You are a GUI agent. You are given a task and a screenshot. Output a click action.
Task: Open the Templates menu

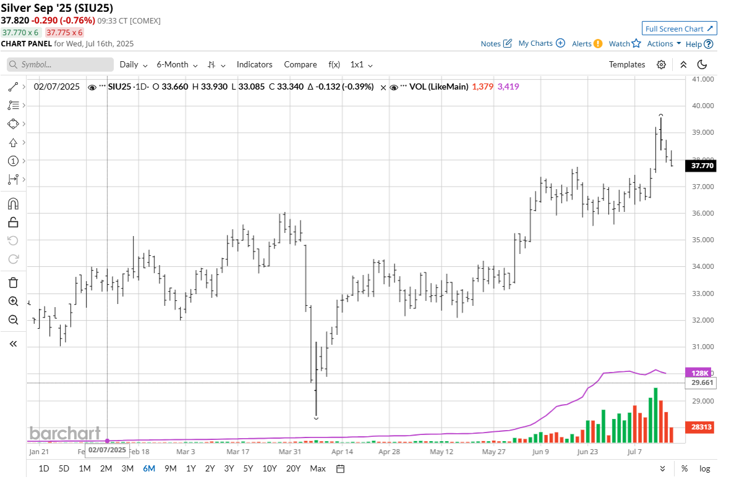tap(627, 64)
